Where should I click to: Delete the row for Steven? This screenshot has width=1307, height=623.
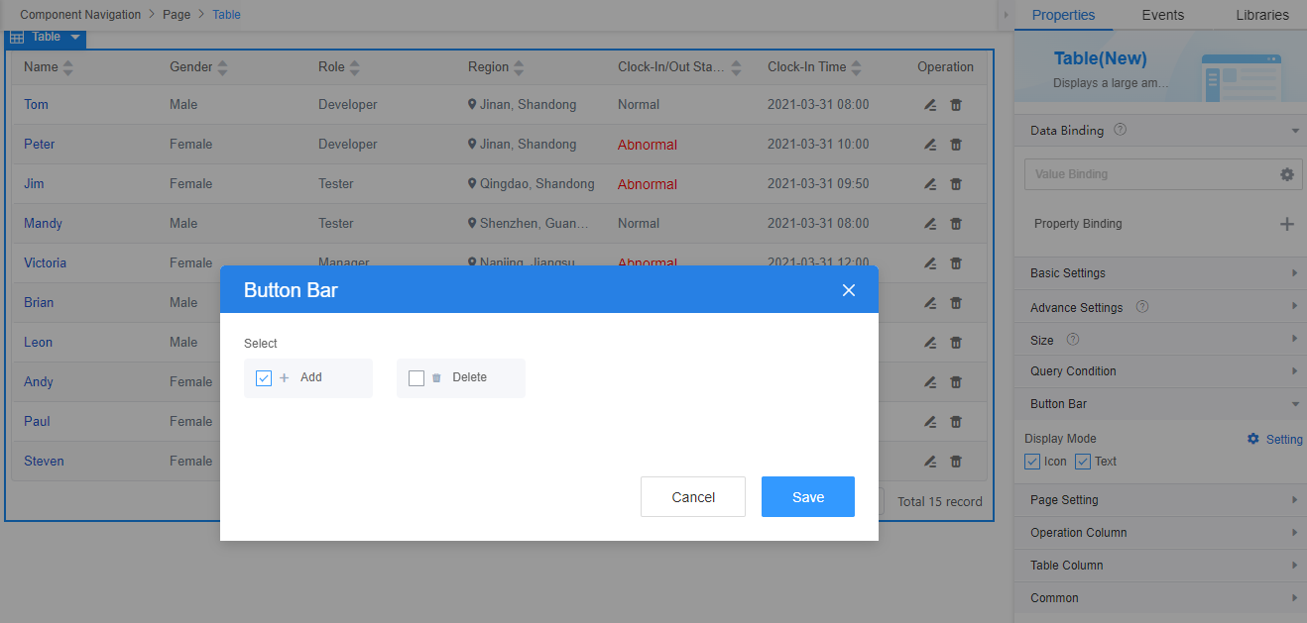click(x=956, y=462)
